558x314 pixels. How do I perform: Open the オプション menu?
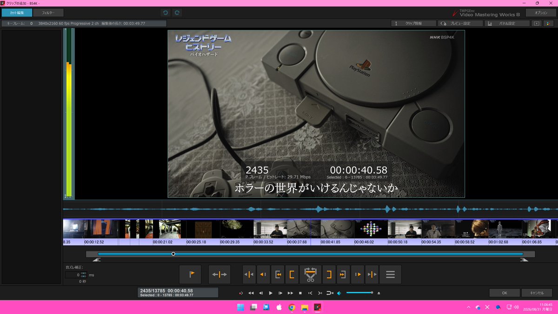point(541,13)
